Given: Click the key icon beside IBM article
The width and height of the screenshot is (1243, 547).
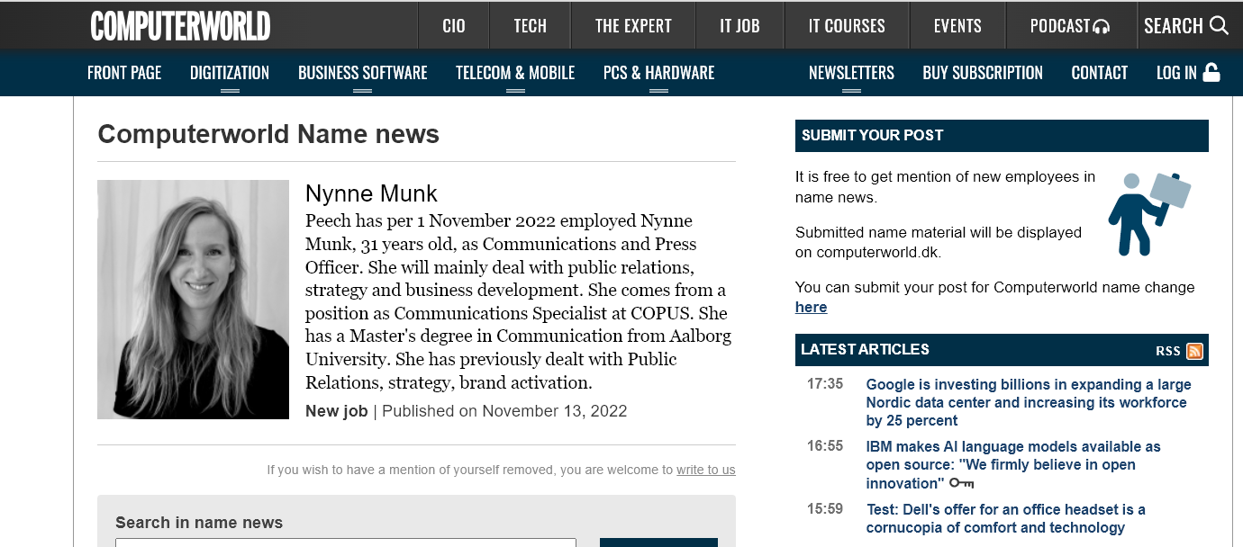Looking at the screenshot, I should (x=962, y=484).
